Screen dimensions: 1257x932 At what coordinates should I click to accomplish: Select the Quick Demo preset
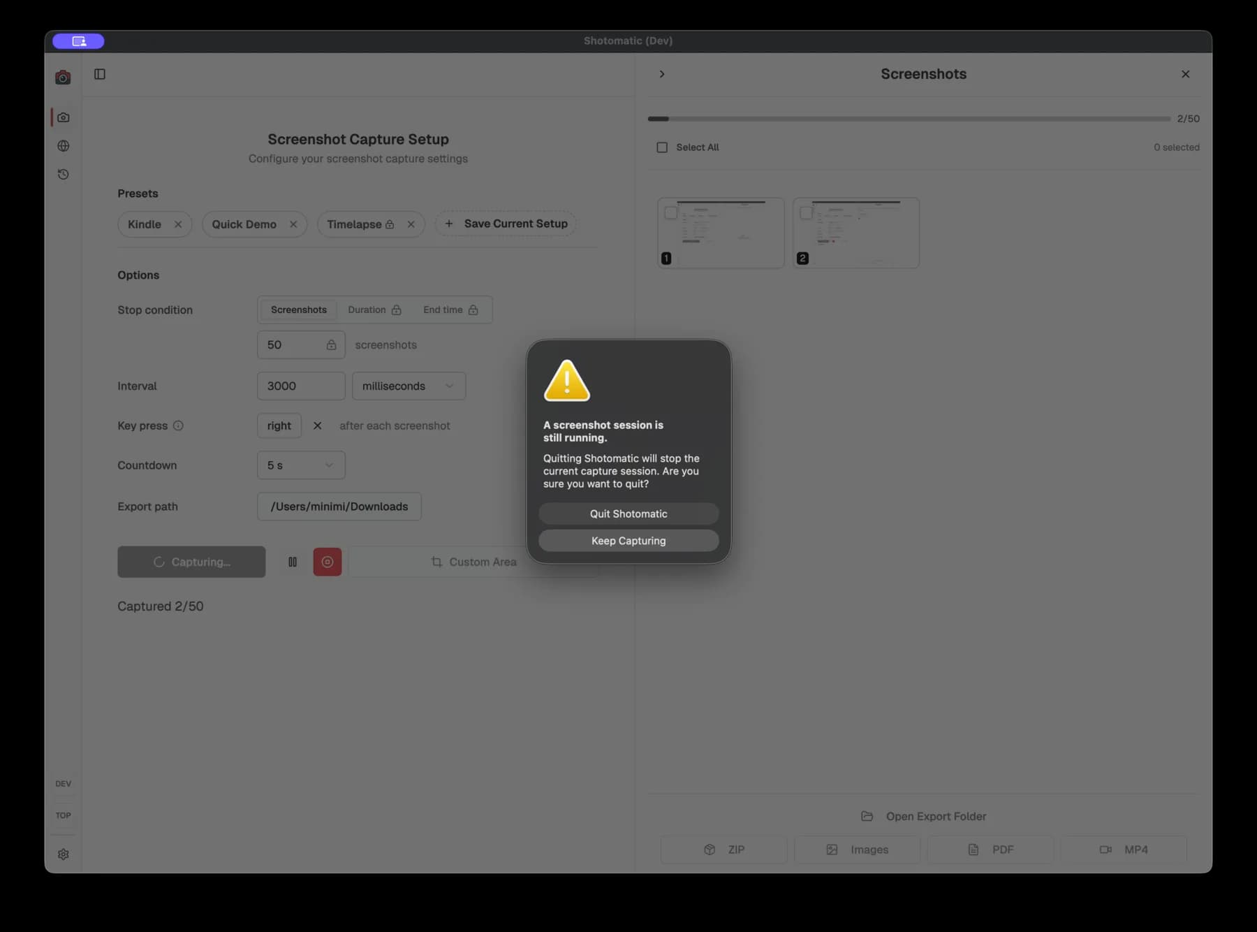(x=244, y=224)
